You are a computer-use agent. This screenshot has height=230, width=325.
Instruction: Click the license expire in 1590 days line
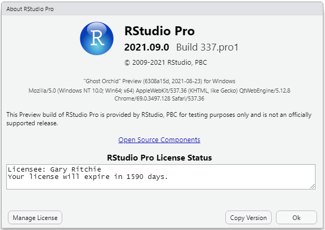coord(88,177)
